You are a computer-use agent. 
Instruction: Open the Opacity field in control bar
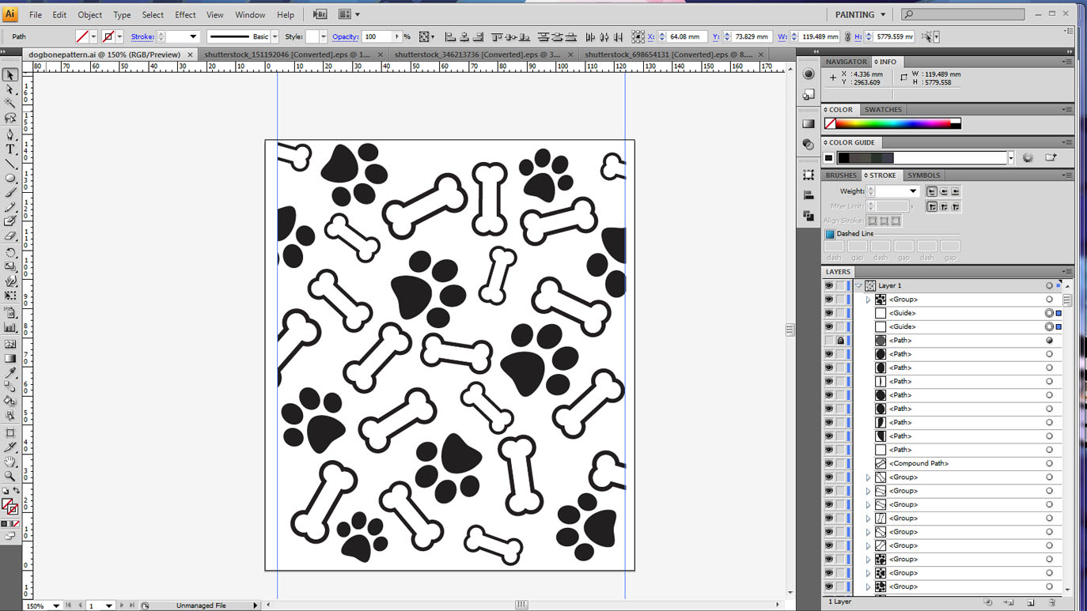pos(380,36)
